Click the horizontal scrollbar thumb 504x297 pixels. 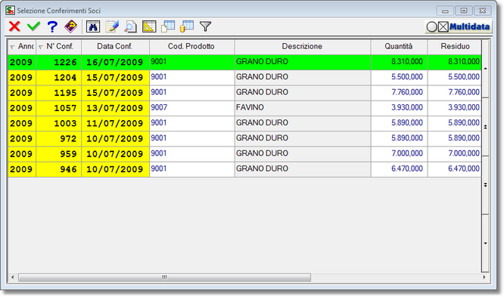pos(164,277)
